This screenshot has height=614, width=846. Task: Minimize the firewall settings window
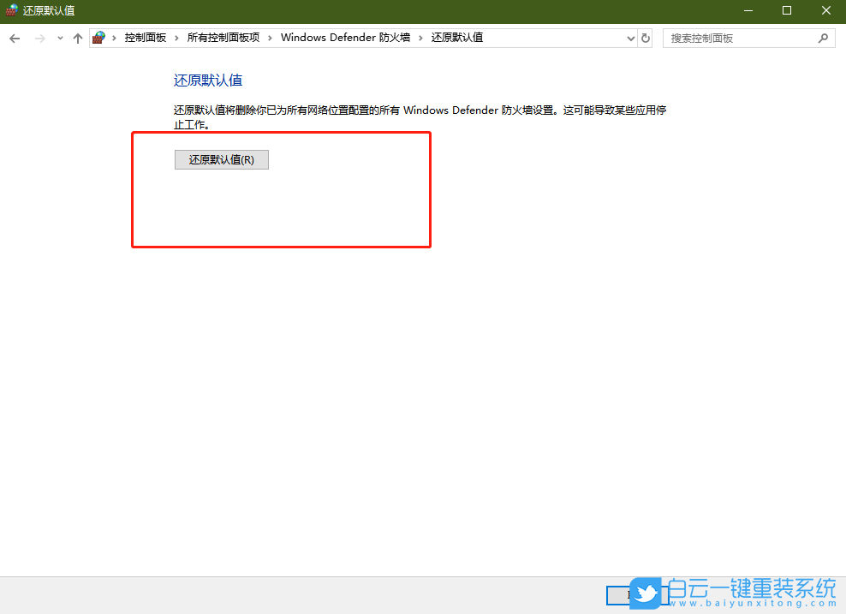click(748, 10)
